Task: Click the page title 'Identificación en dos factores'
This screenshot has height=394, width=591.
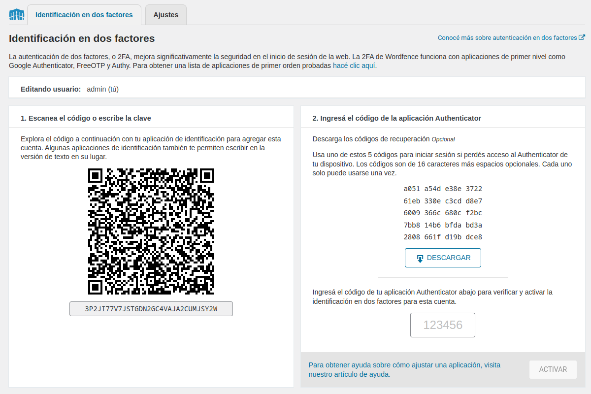Action: tap(82, 38)
